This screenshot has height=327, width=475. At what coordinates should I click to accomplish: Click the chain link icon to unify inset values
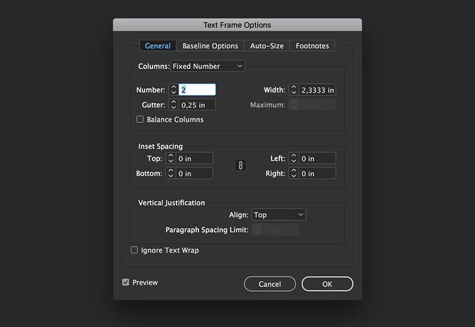point(240,165)
